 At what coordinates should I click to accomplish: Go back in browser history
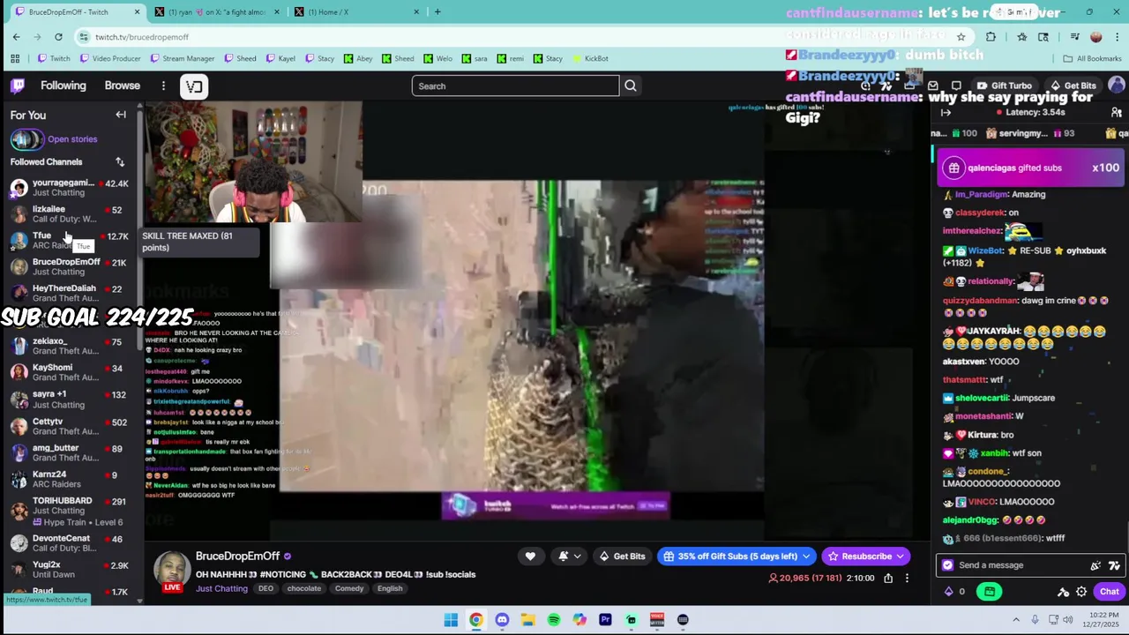tap(16, 37)
